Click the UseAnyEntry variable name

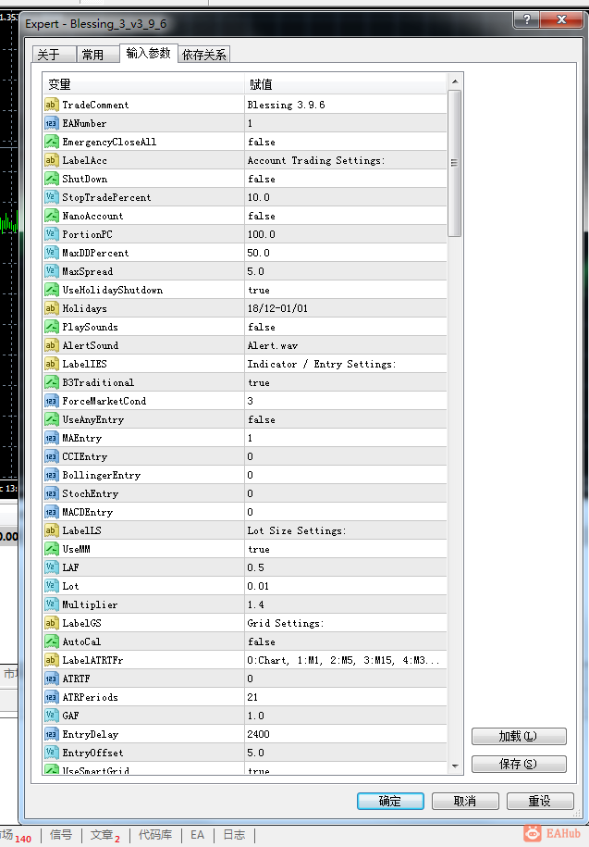(x=92, y=419)
